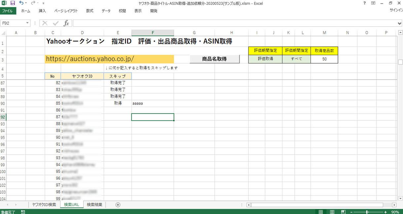Open the ファイル backstage tab
The width and height of the screenshot is (403, 214).
(x=7, y=11)
